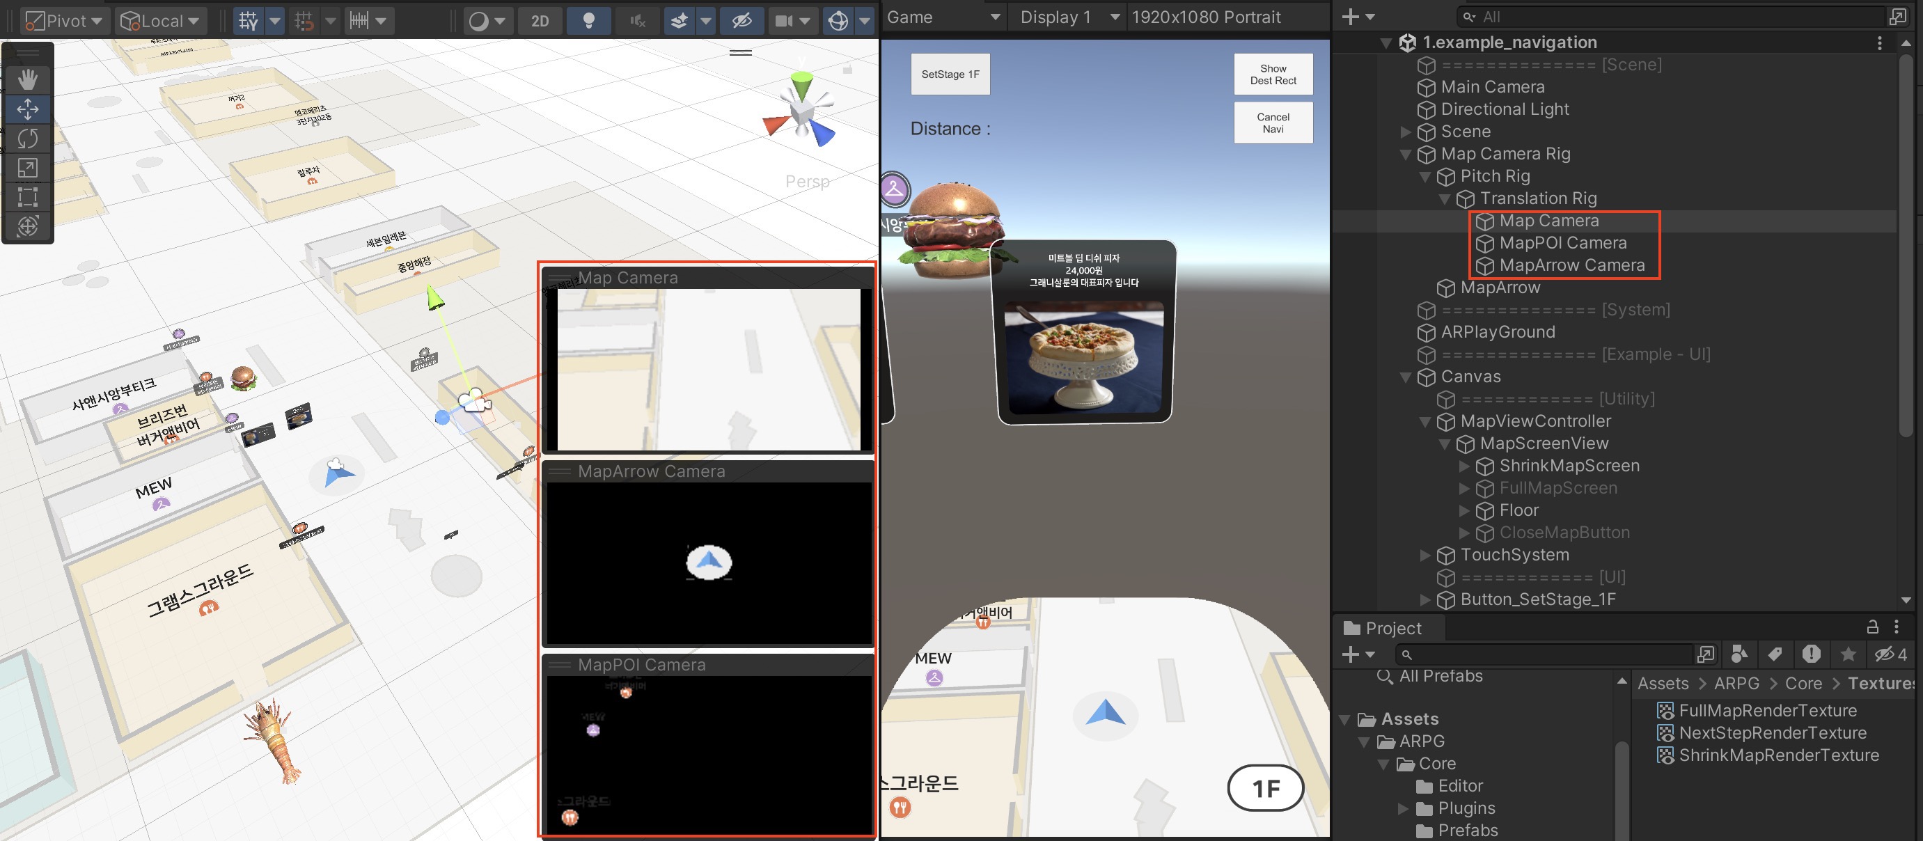Click the ARPG breadcrumb
The width and height of the screenshot is (1923, 841).
pos(1736,683)
